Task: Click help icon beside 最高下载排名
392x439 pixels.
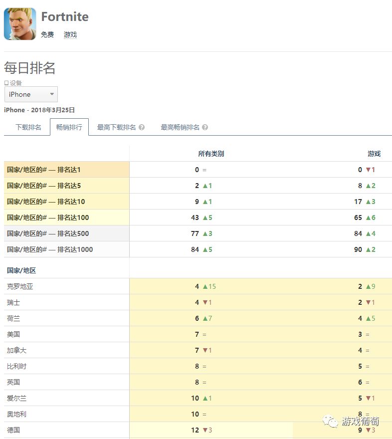Action: click(x=142, y=127)
